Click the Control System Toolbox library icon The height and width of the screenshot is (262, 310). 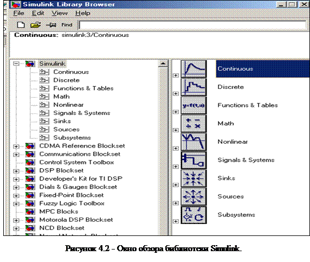[30, 163]
